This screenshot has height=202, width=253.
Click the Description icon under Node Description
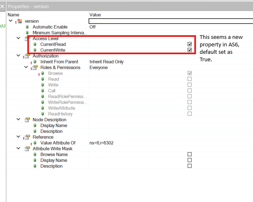coord(35,131)
